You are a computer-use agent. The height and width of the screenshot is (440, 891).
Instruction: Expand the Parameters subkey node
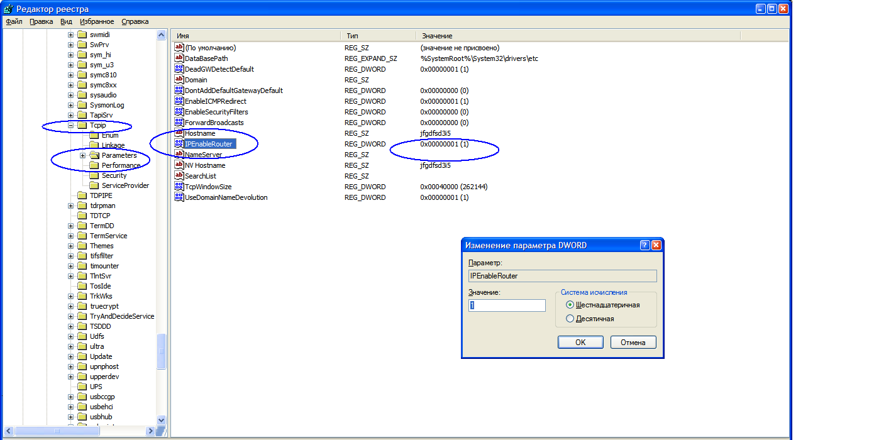[83, 155]
